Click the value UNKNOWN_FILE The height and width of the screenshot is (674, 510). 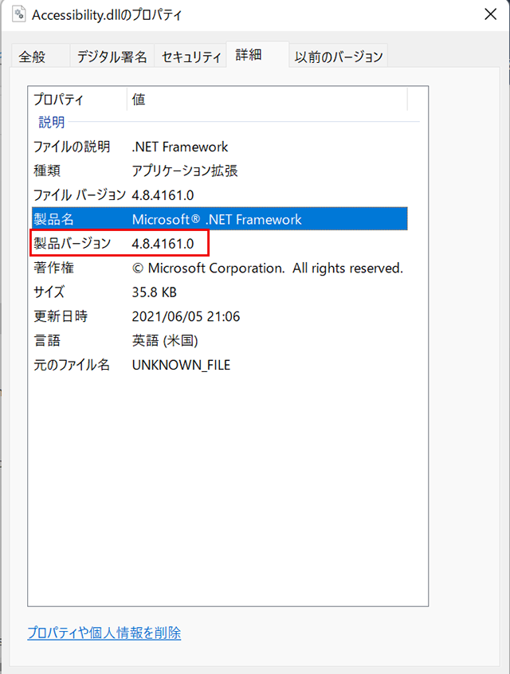pos(181,365)
